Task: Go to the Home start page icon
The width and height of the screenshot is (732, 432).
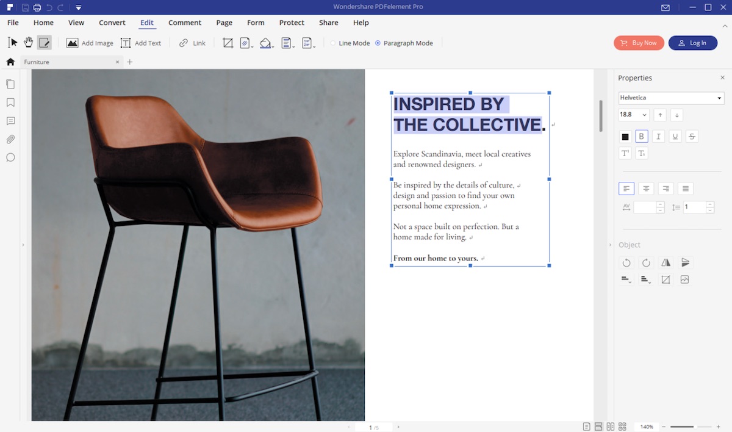Action: click(x=10, y=62)
